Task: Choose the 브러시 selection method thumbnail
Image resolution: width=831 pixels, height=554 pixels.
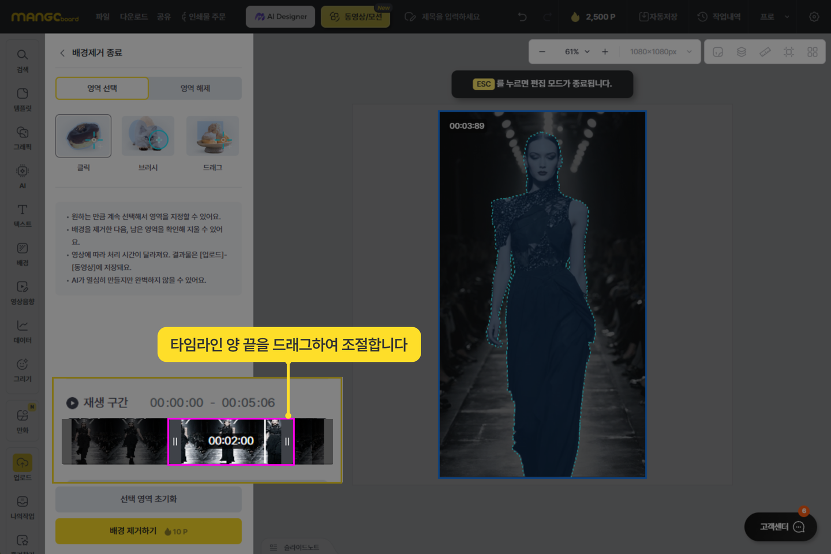Action: [148, 136]
